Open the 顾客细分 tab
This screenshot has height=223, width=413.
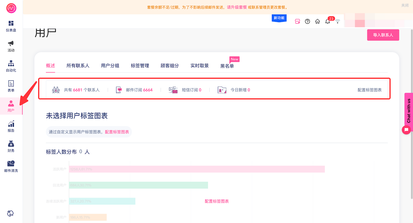point(170,66)
